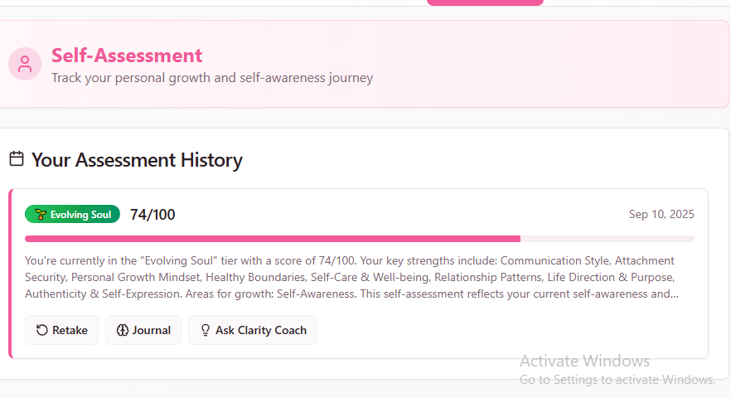Click the 'Track your personal growth' subtitle
Viewport: 731px width, 398px height.
point(212,78)
